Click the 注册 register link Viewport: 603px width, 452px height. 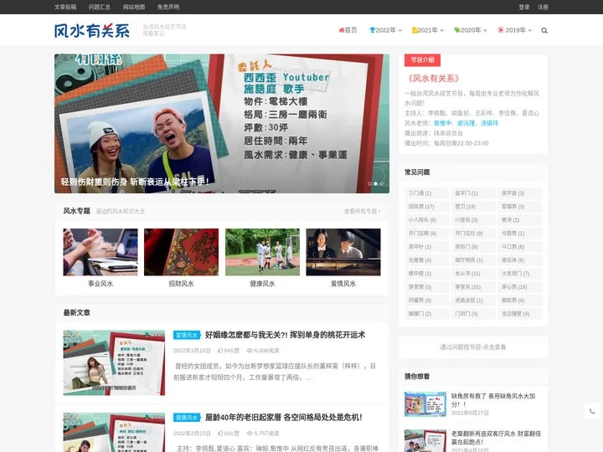543,7
